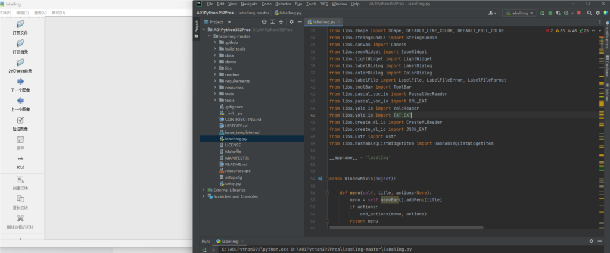Open run configuration labelImg dropdown
Screen dimensions: 610x253
click(519, 13)
